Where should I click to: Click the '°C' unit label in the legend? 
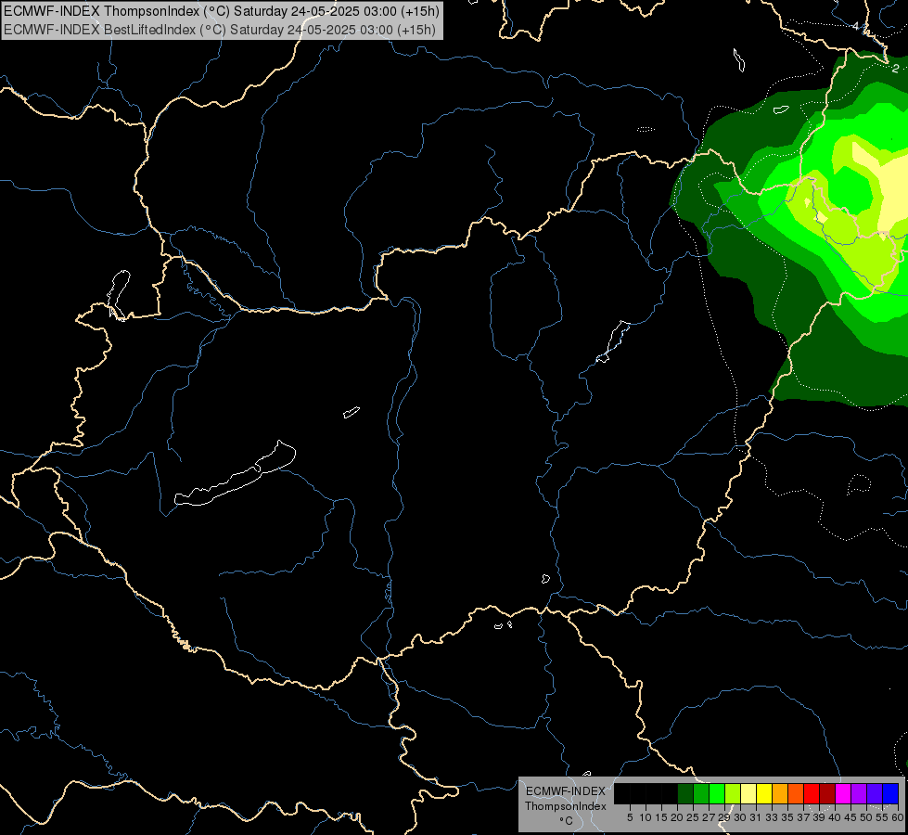(567, 820)
